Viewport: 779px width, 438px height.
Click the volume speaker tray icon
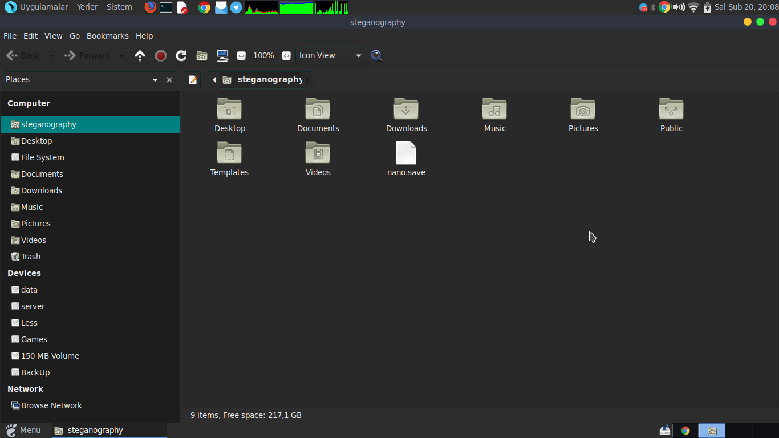(x=679, y=7)
